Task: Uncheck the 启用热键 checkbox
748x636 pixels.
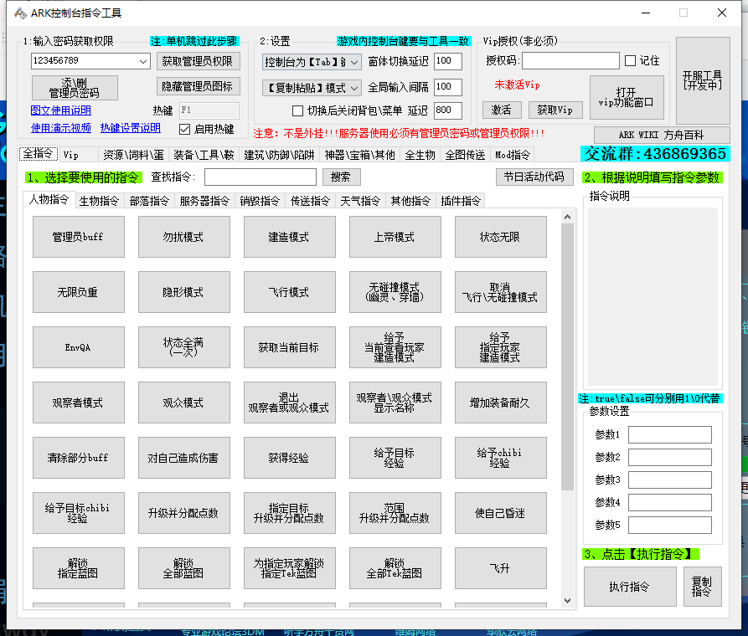Action: click(184, 129)
